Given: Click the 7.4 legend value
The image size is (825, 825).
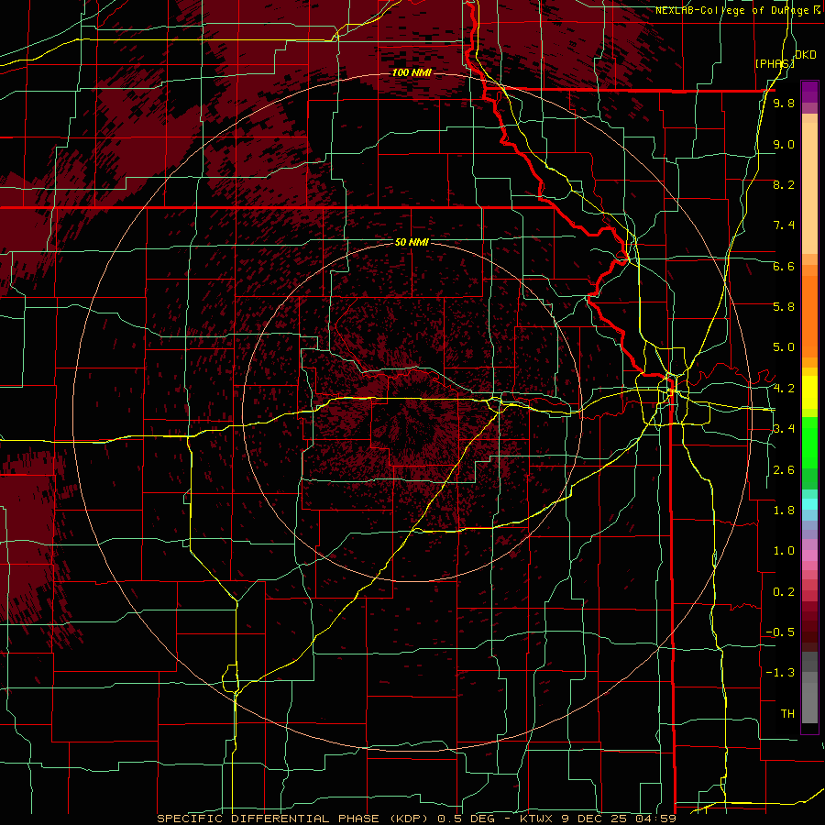Looking at the screenshot, I should (784, 225).
